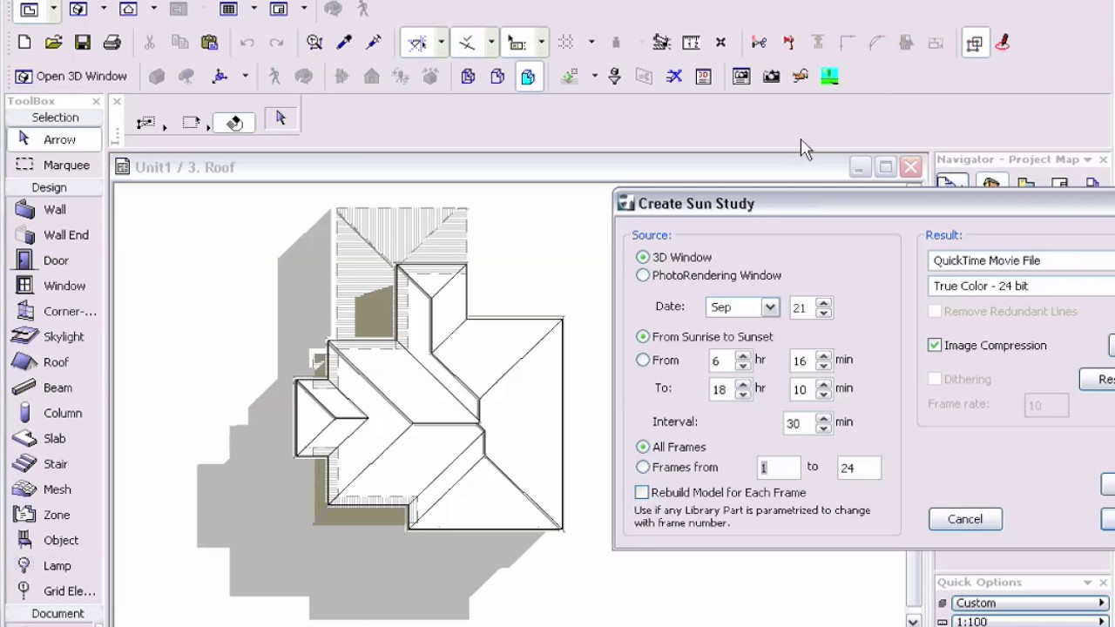Activate the Roof tool
This screenshot has width=1115, height=627.
(x=54, y=362)
